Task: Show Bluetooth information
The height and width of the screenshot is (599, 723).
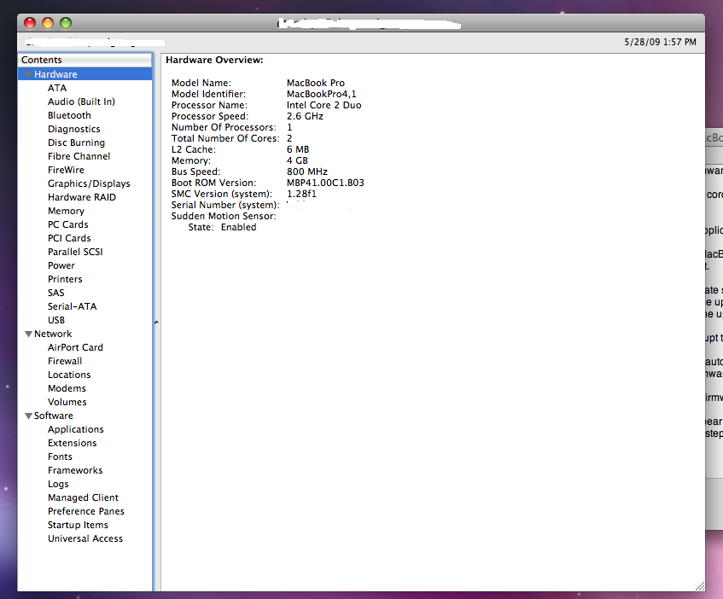Action: (69, 115)
